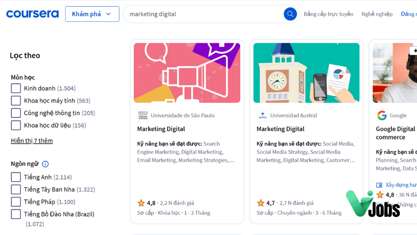This screenshot has height=235, width=417.
Task: Click the blue search magnifier button
Action: [x=290, y=14]
